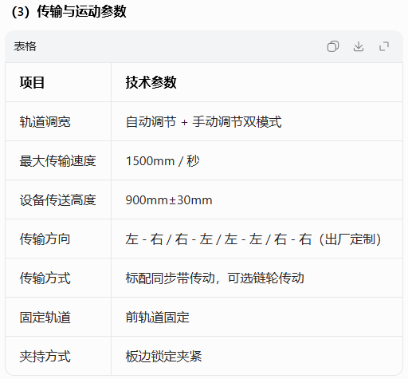The image size is (408, 379).
Task: Select the 前轨道固定 value
Action: tap(157, 317)
